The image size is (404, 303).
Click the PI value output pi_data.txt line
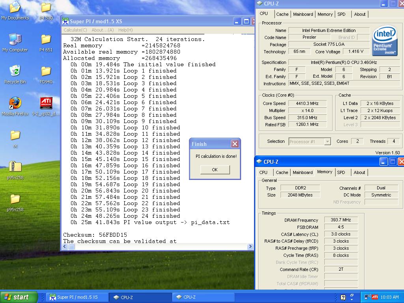150,223
